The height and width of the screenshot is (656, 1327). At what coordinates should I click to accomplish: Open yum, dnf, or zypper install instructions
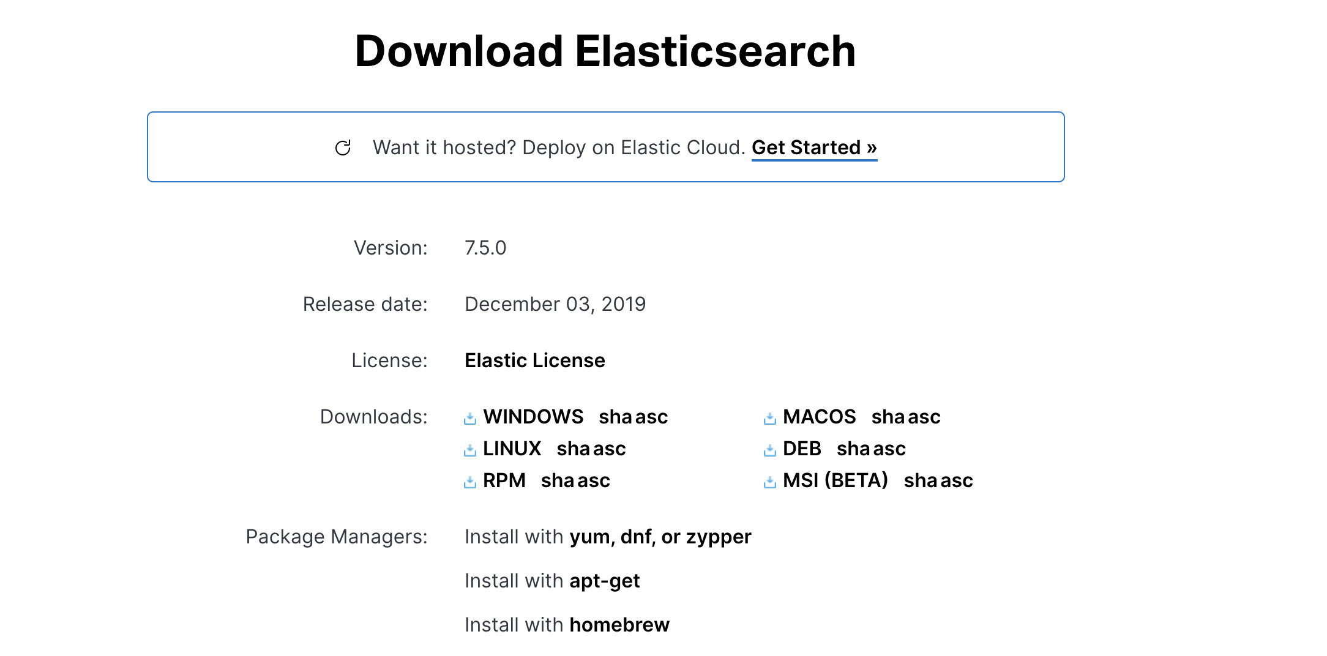tap(660, 537)
